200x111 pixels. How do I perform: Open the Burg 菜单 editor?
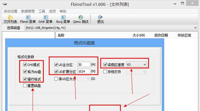pyautogui.click(x=63, y=19)
